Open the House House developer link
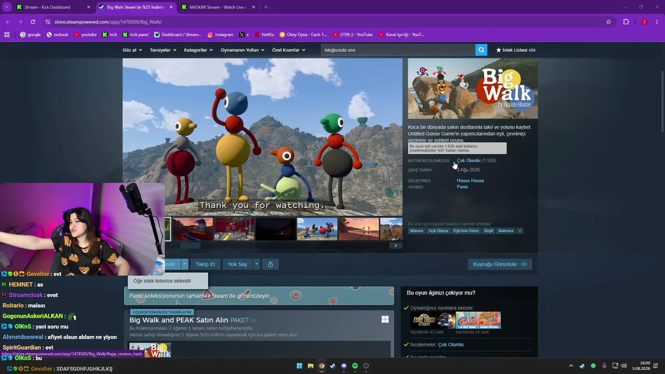This screenshot has width=665, height=374. point(470,181)
